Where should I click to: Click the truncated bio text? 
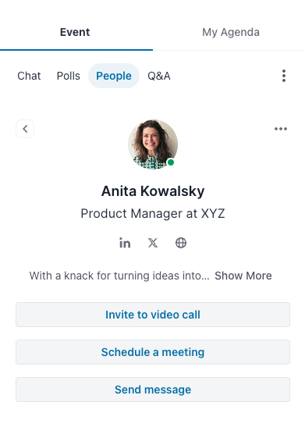click(119, 276)
